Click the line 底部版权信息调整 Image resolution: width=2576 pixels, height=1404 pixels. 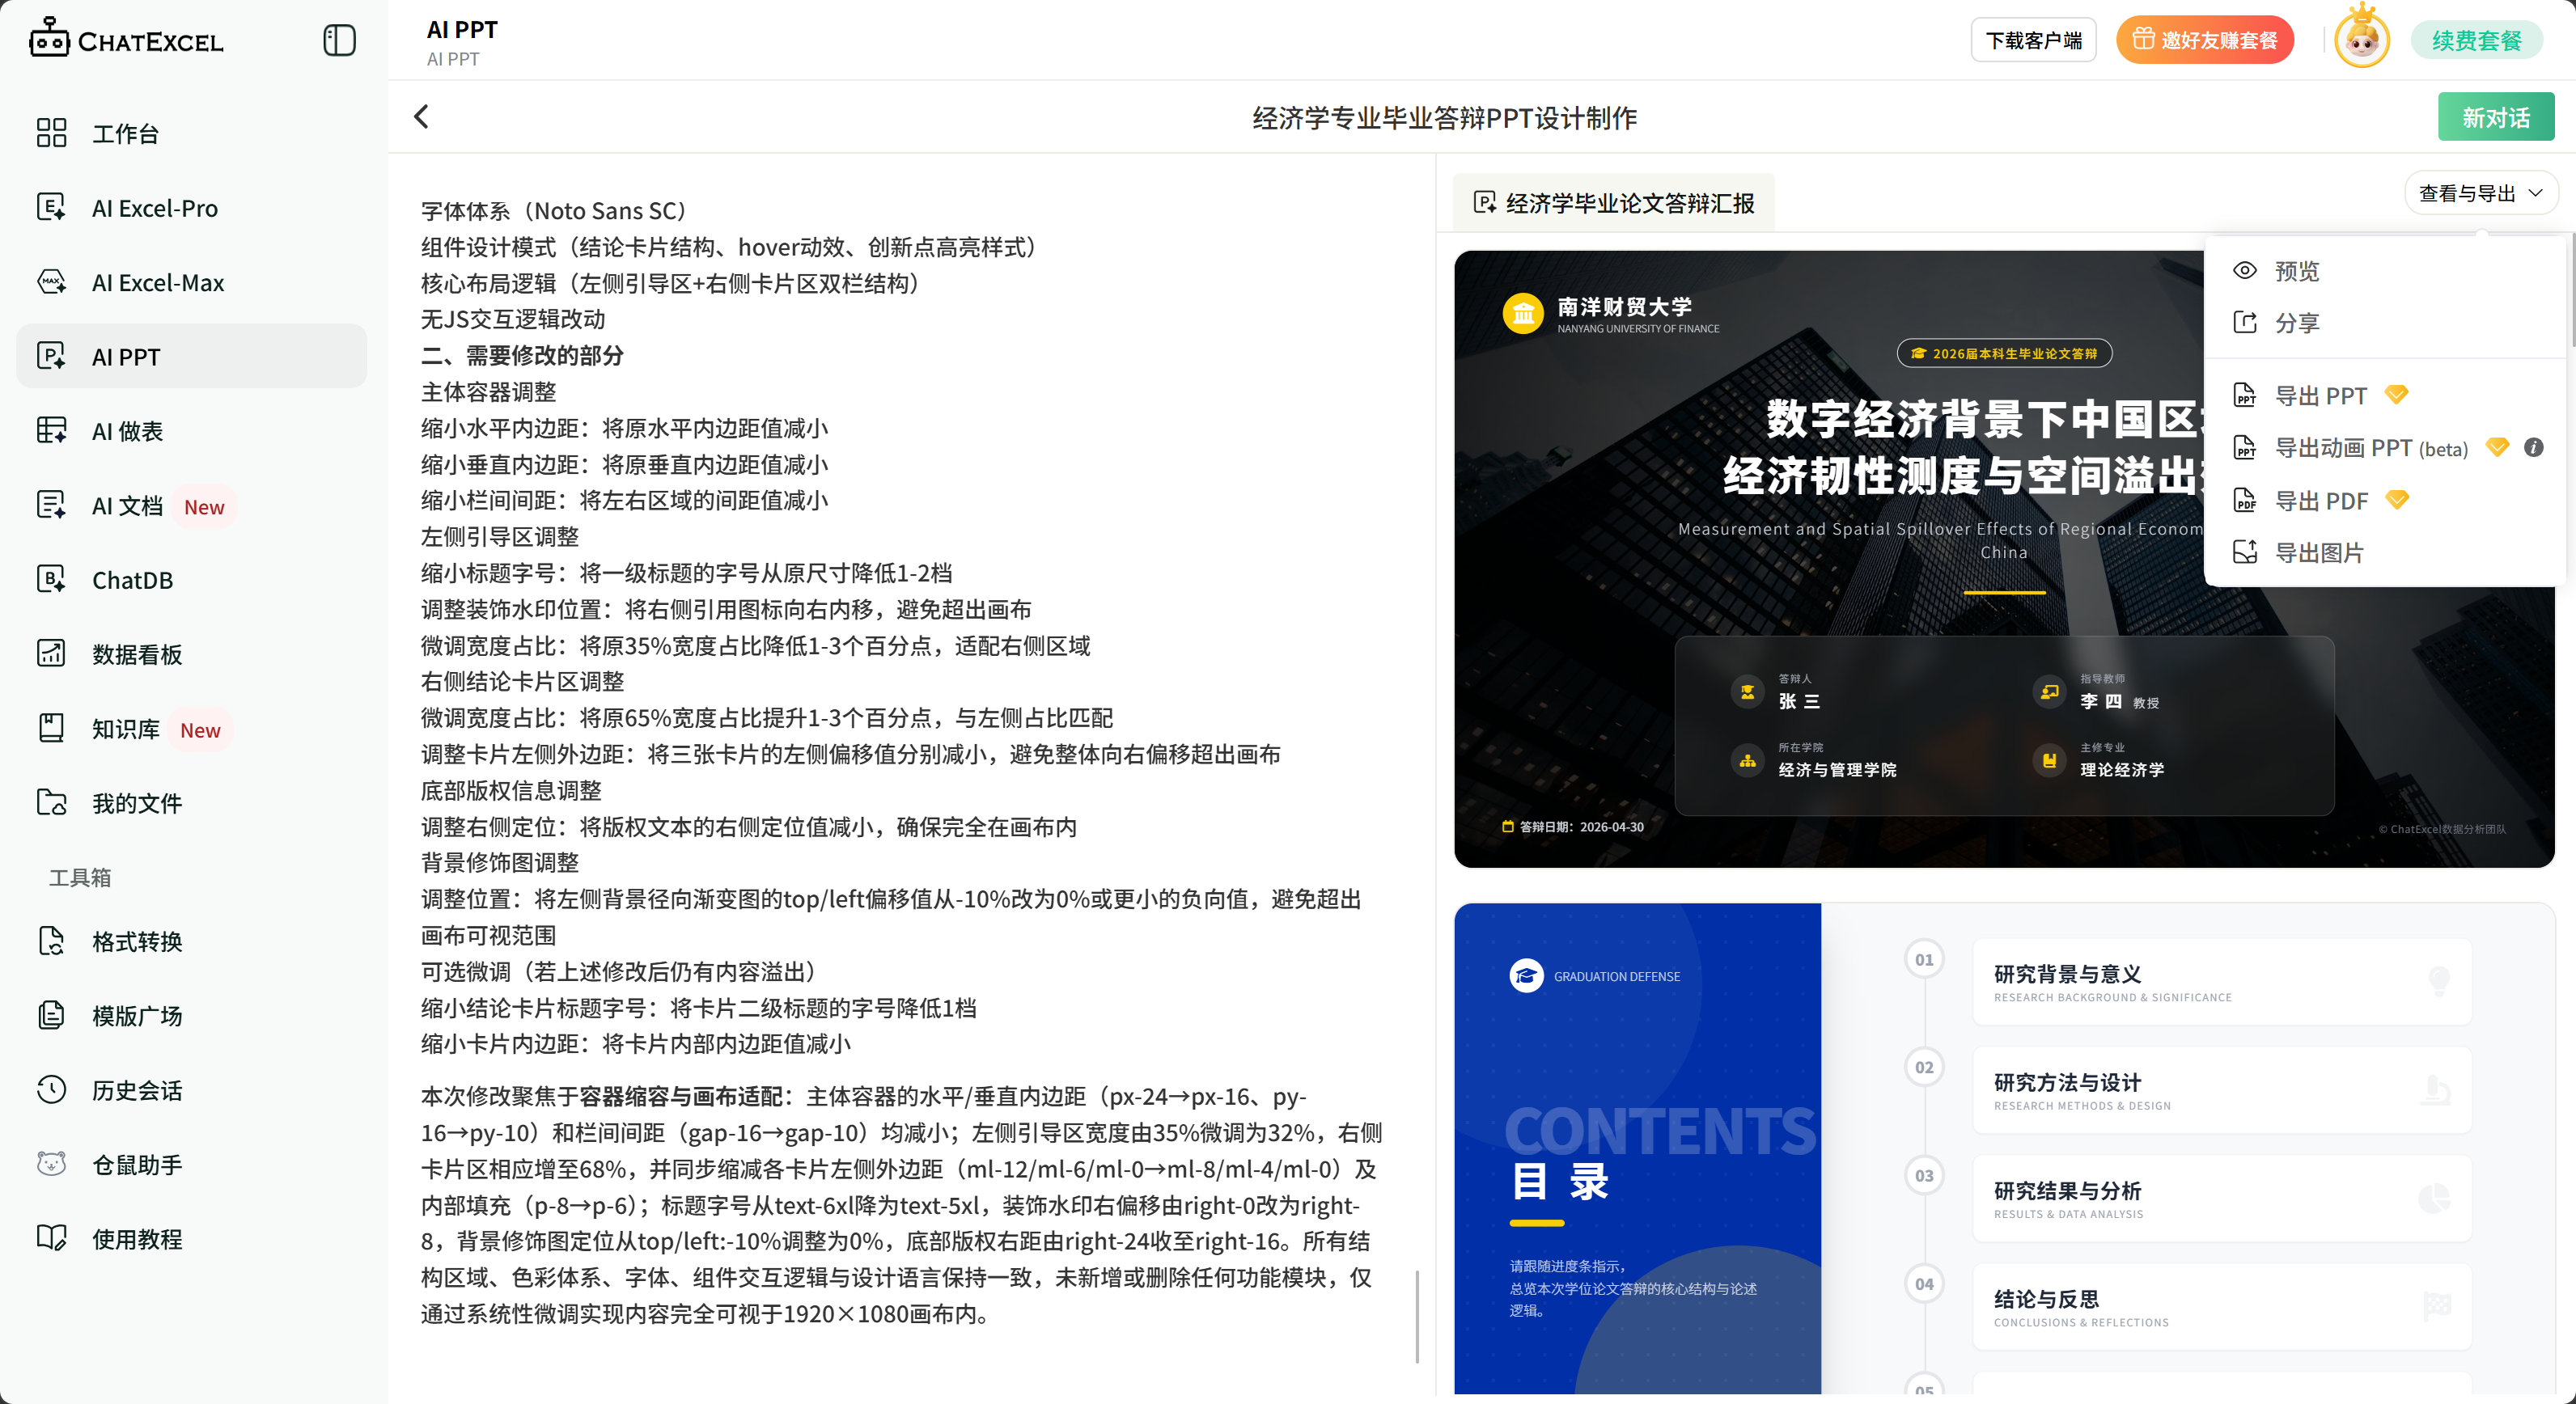coord(511,789)
